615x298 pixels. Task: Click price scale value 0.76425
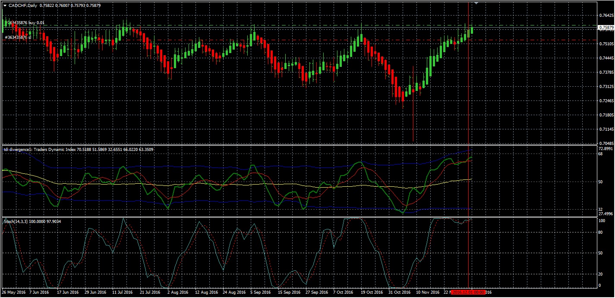click(x=606, y=15)
